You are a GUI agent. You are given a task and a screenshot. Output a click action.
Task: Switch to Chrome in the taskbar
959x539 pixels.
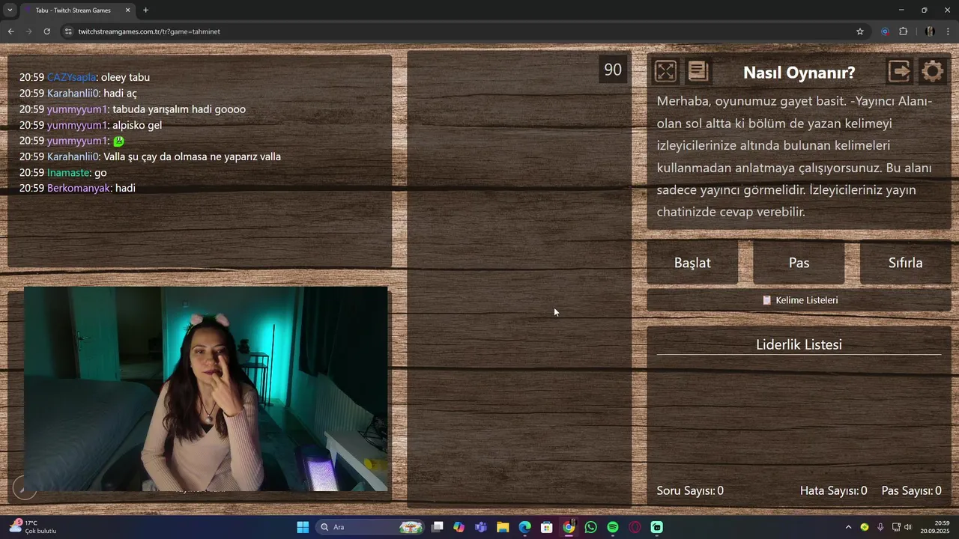tap(569, 527)
